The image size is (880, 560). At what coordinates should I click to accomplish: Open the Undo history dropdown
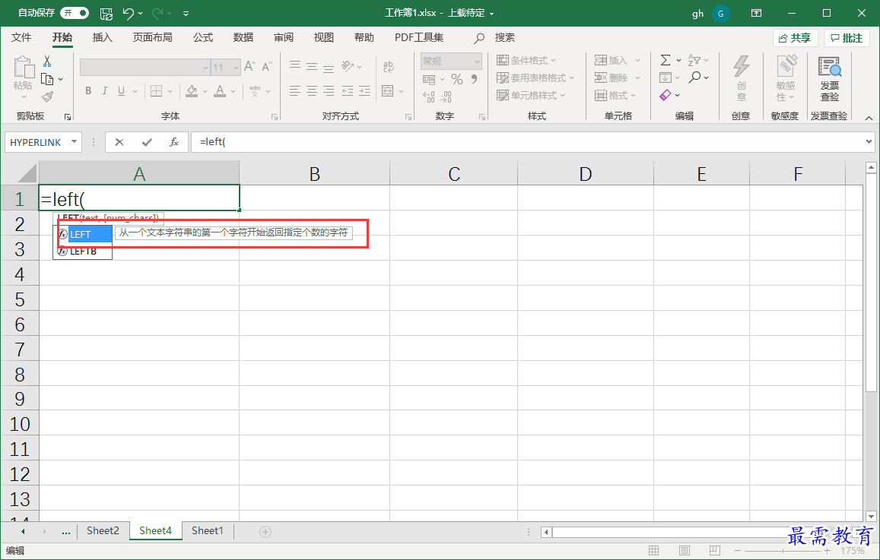140,13
